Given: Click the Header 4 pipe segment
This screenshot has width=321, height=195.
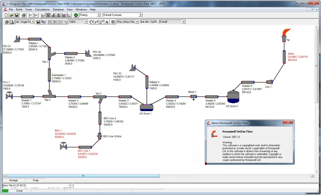Looking at the screenshot, I should [x=172, y=97].
